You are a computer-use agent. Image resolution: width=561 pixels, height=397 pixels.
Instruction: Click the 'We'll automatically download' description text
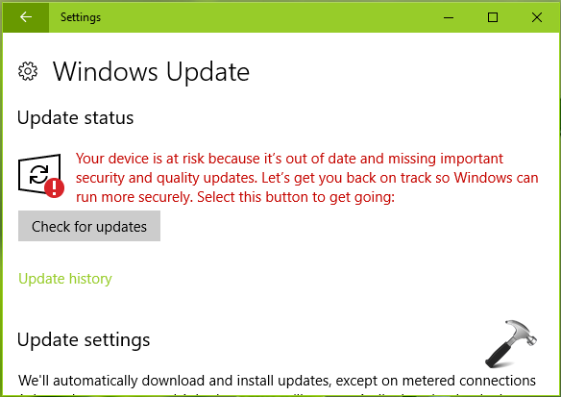coord(277,381)
